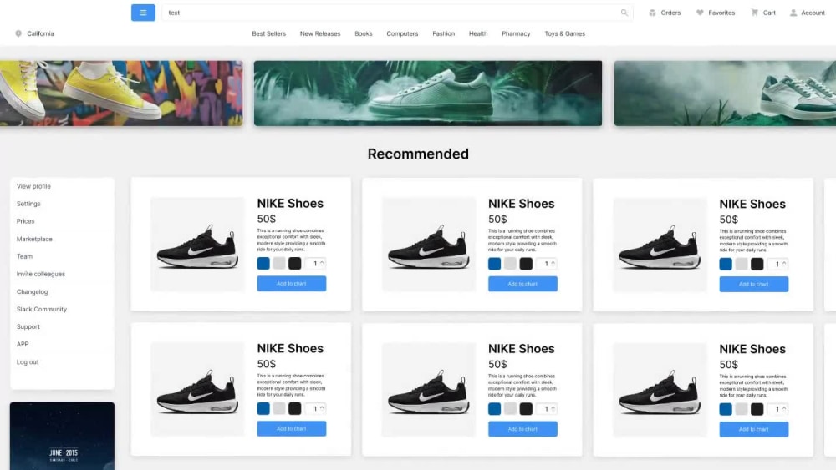Click Add to chart on top-middle card
The height and width of the screenshot is (470, 836).
(522, 284)
